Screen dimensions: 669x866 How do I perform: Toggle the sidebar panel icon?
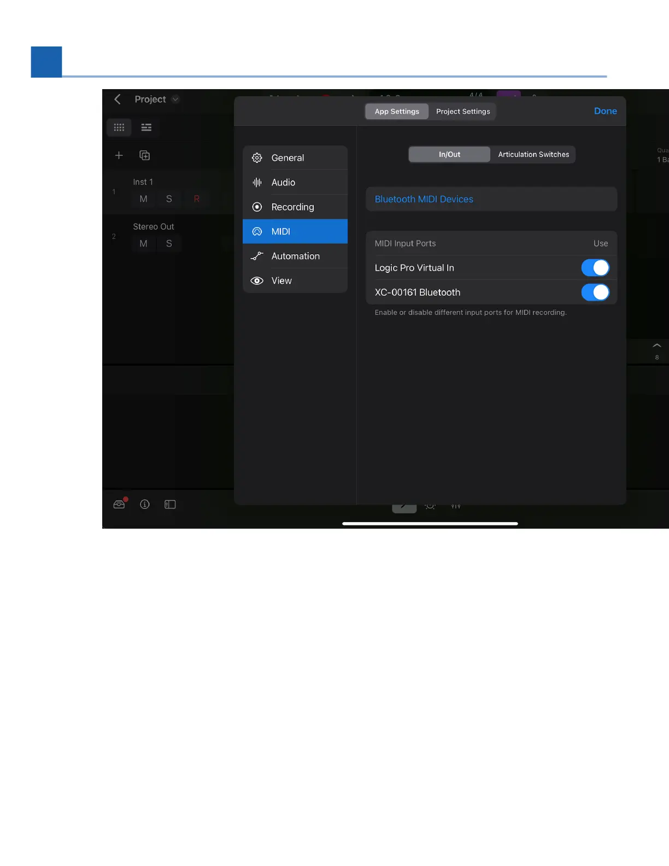170,504
